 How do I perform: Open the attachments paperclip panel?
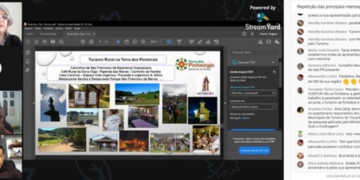point(28,70)
